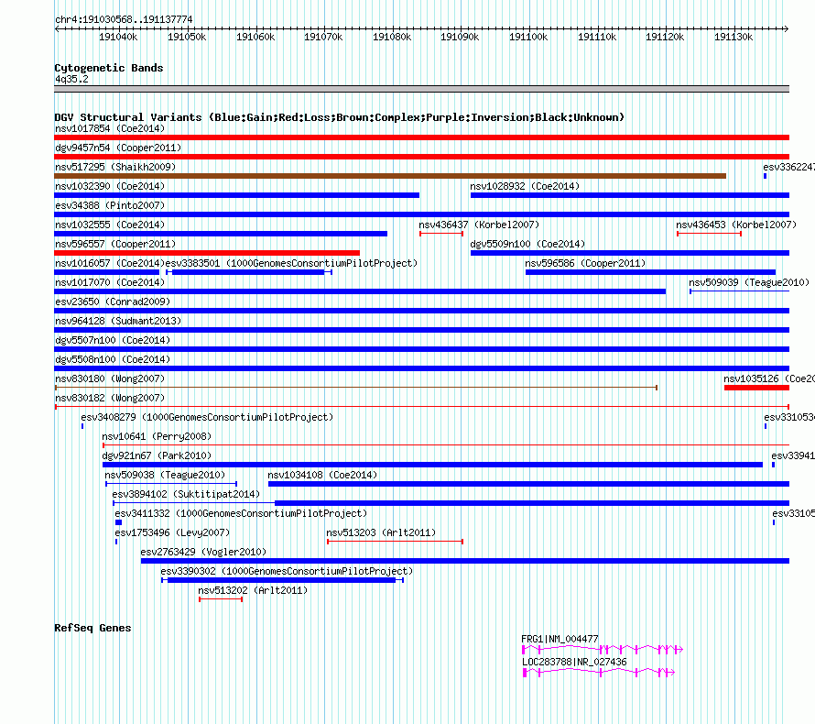This screenshot has height=724, width=815.
Task: Click the 191040k ruler label
Action: [x=118, y=37]
